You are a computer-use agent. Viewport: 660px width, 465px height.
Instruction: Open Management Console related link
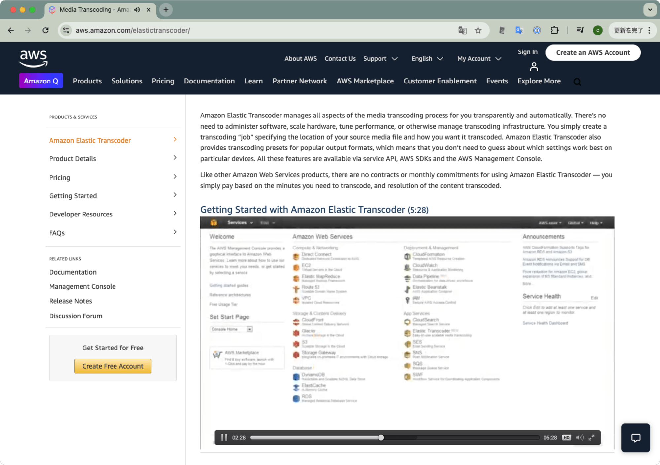82,286
